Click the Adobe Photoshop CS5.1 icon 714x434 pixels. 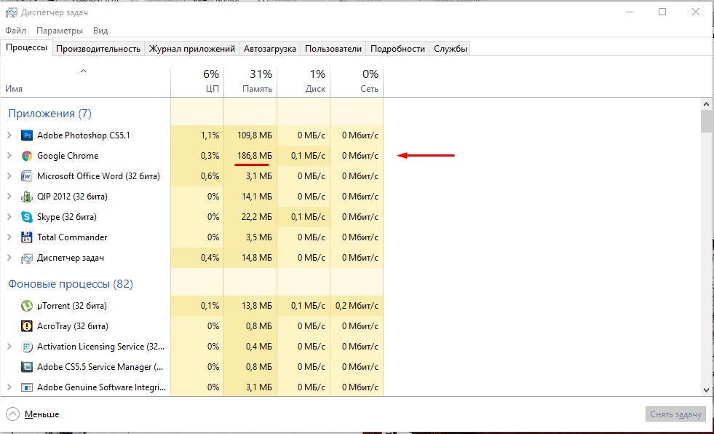pyautogui.click(x=27, y=135)
